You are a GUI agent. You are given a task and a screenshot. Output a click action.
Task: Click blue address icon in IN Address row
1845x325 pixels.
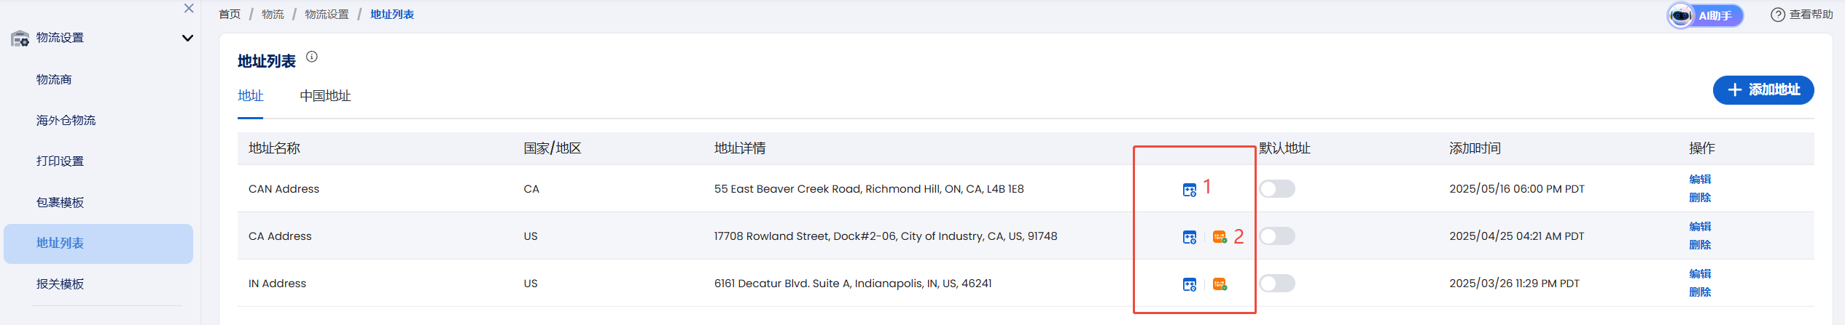point(1189,284)
